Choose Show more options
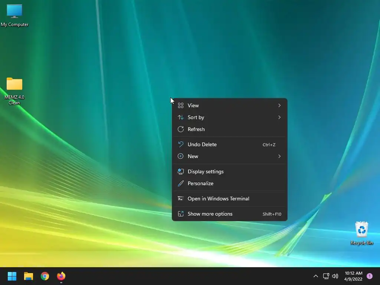The image size is (380, 285). [229, 214]
